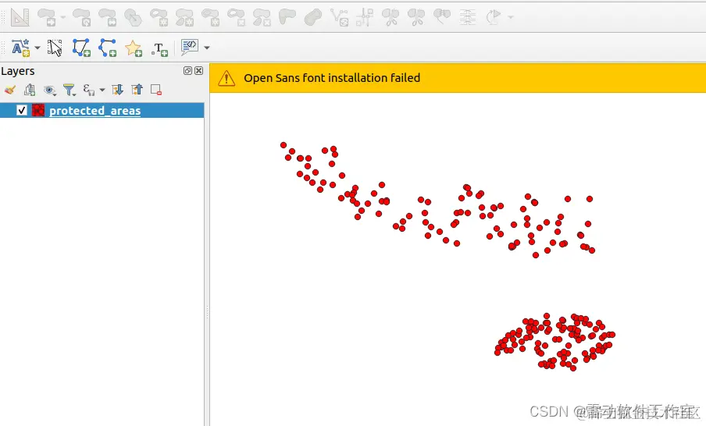The height and width of the screenshot is (426, 706).
Task: Open Rotate Point Symbols dropdown arrow
Action: (x=510, y=17)
